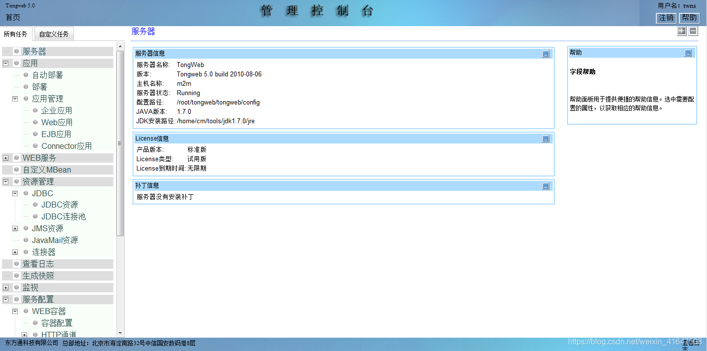Image resolution: width=707 pixels, height=351 pixels.
Task: Collapse the JDBC tree node
Action: tap(15, 193)
